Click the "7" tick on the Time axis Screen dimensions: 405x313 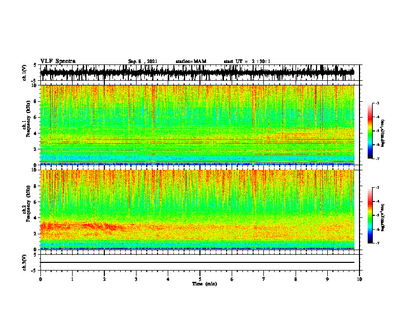tap(264, 279)
